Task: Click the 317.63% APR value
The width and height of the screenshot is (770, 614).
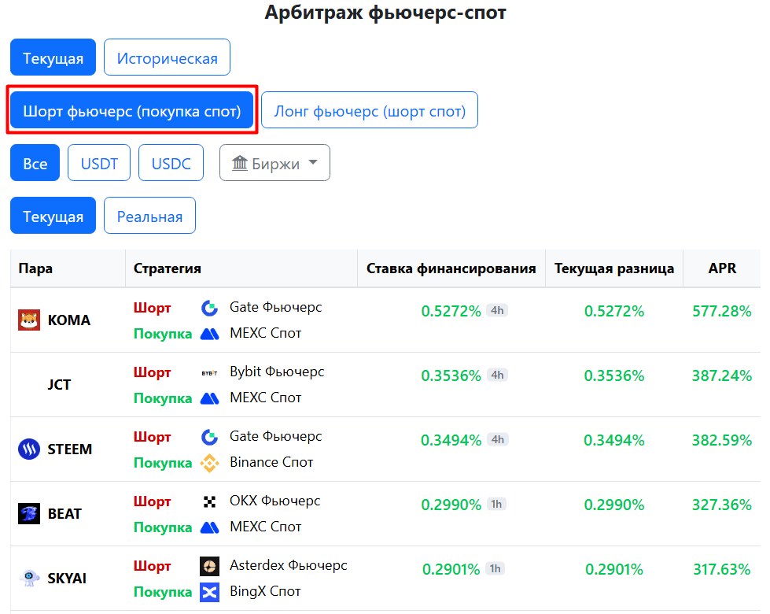Action: point(722,569)
